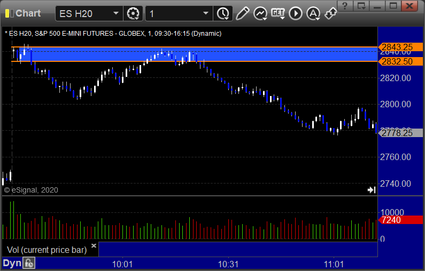The image size is (425, 271).
Task: Click the Vol (current price bar) label
Action: 47,250
